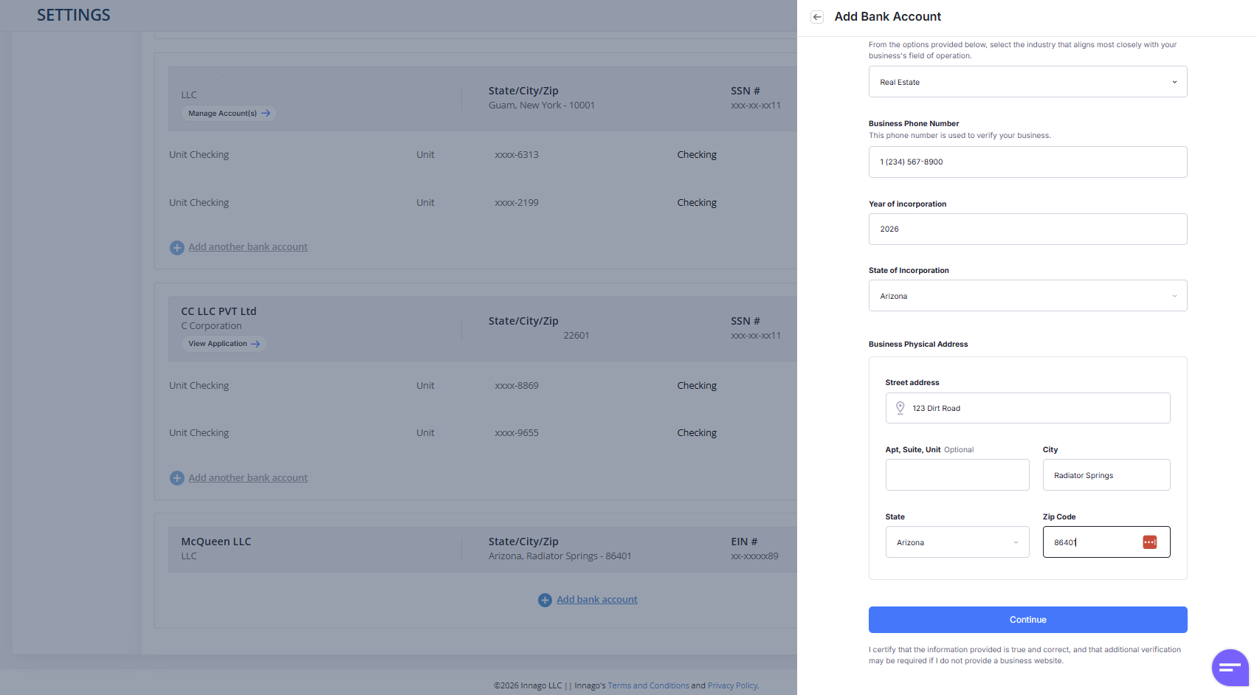Click Add another bank account under CC LLC PVT Ltd
1257x695 pixels.
(248, 478)
